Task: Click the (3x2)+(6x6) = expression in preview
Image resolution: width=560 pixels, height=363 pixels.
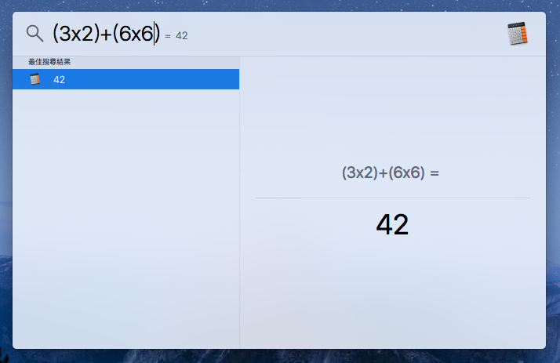Action: pyautogui.click(x=390, y=173)
